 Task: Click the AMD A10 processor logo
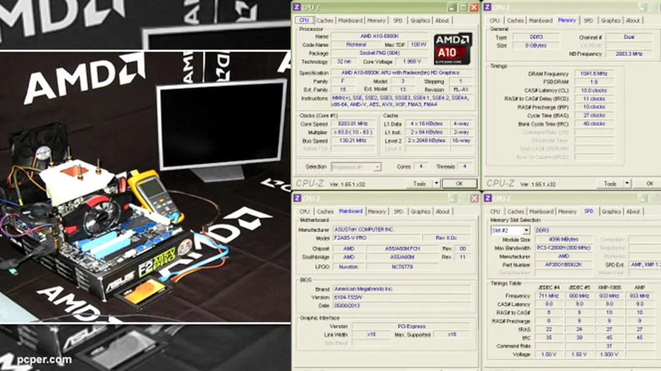pos(453,49)
